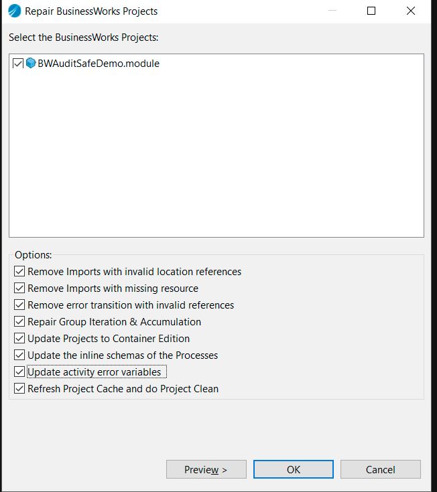Select the BWAuditSafeDemo.module project entry
437x492 pixels.
(99, 64)
